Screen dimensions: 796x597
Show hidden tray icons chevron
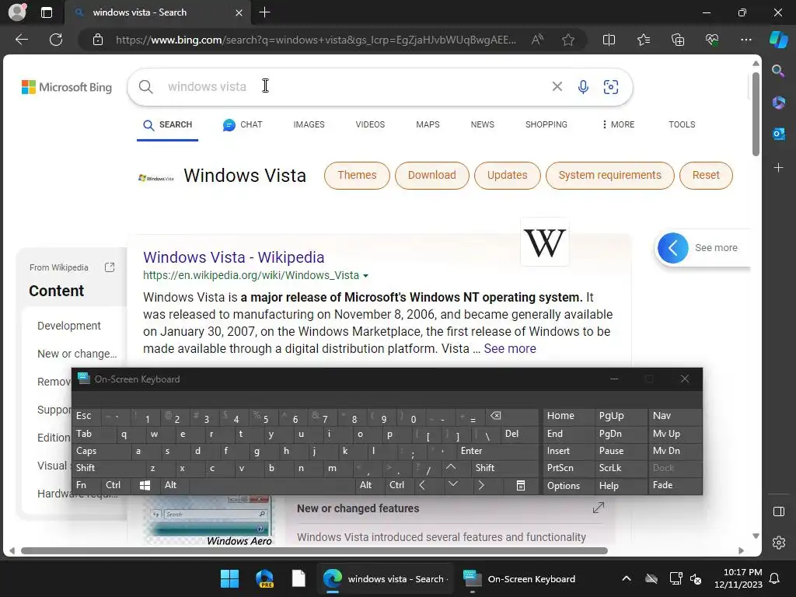627,578
